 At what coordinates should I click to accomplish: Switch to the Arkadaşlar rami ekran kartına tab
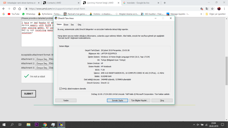[21, 3]
